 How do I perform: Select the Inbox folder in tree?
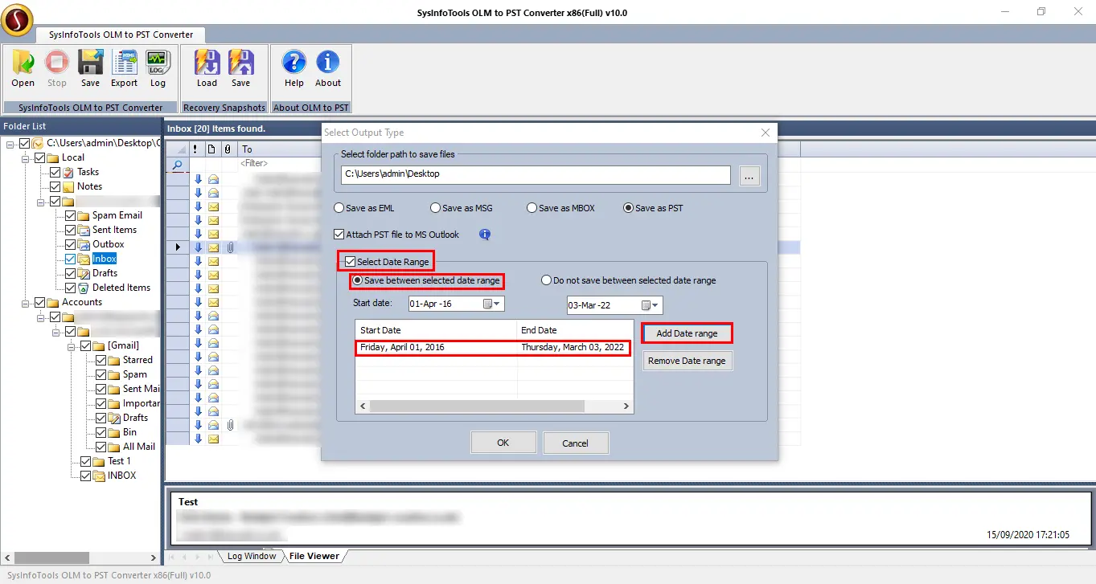(105, 259)
